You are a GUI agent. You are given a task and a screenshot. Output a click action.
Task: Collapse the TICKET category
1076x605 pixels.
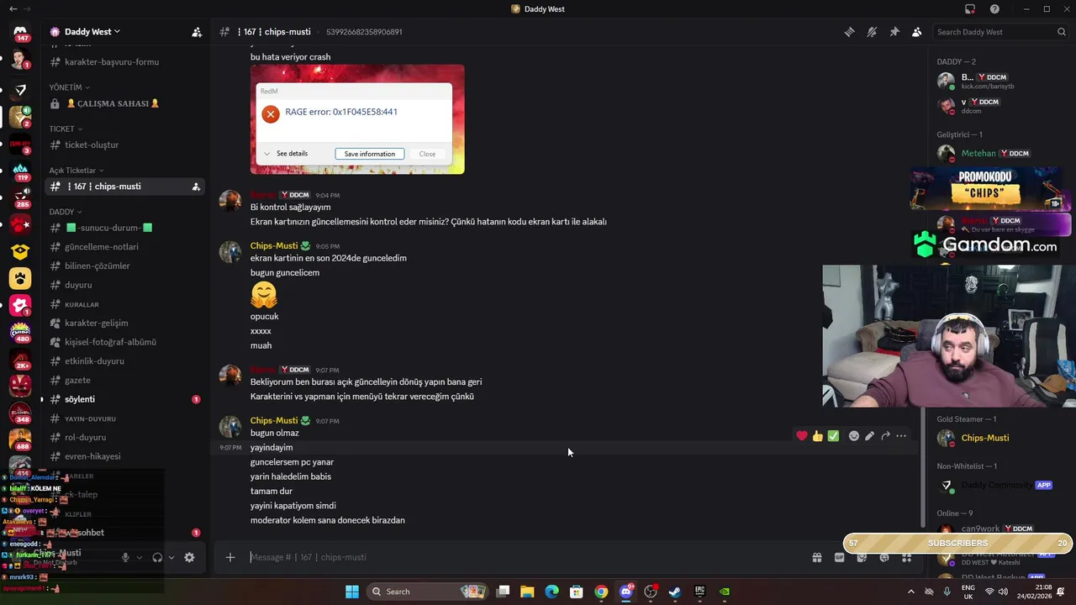[x=66, y=129]
